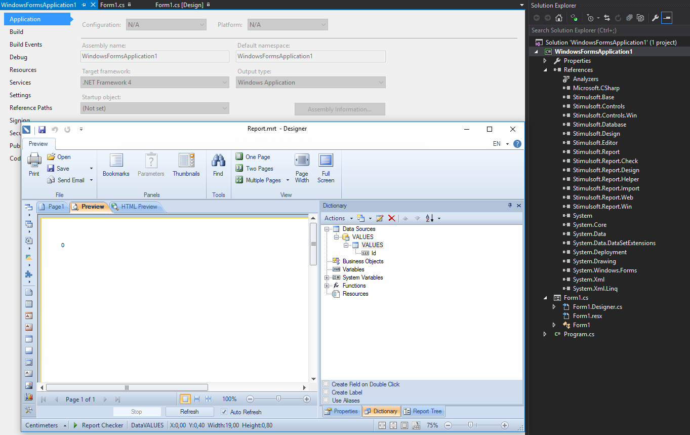Open the Save dropdown arrow
The height and width of the screenshot is (435, 690).
(x=92, y=169)
